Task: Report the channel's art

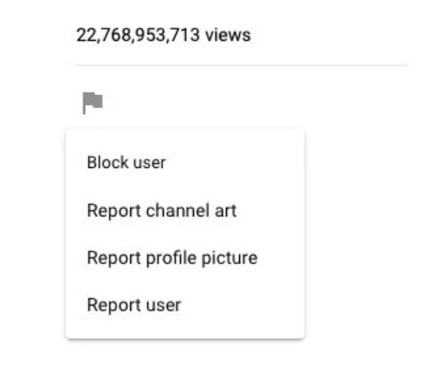Action: [x=185, y=211]
